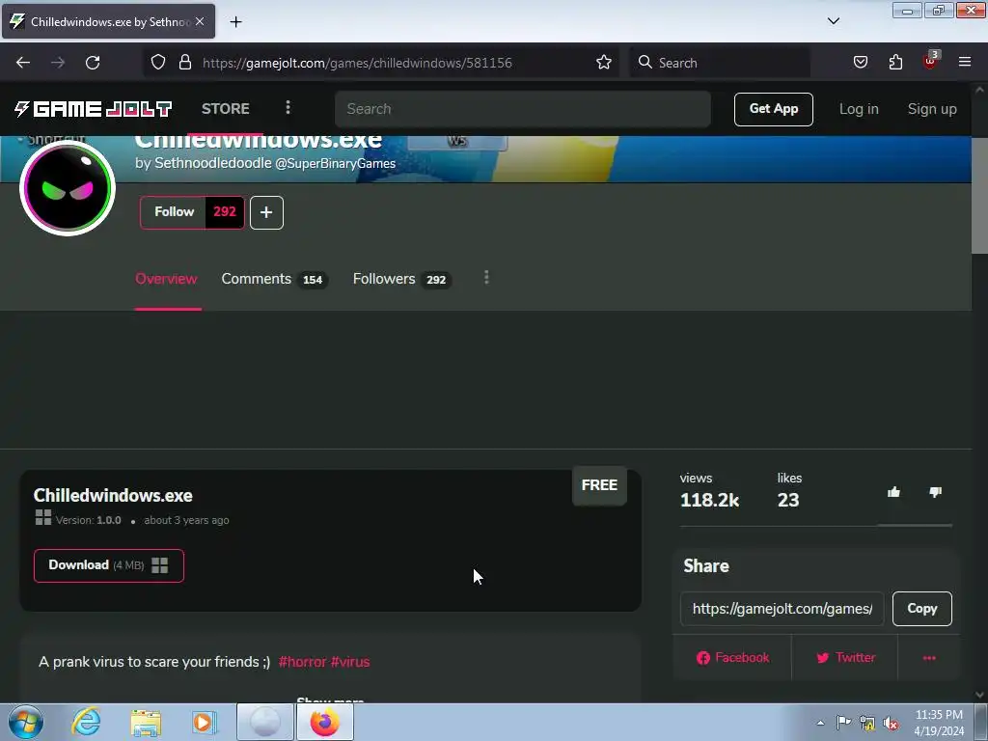Select the Overview tab
Image resolution: width=988 pixels, height=741 pixels.
tap(166, 279)
